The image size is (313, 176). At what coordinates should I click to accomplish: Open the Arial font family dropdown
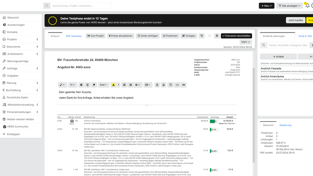pos(103,85)
